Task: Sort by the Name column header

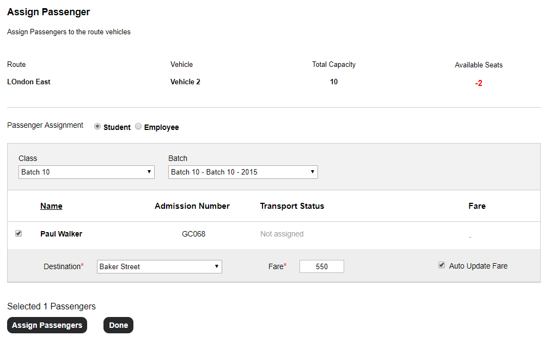Action: pos(51,206)
